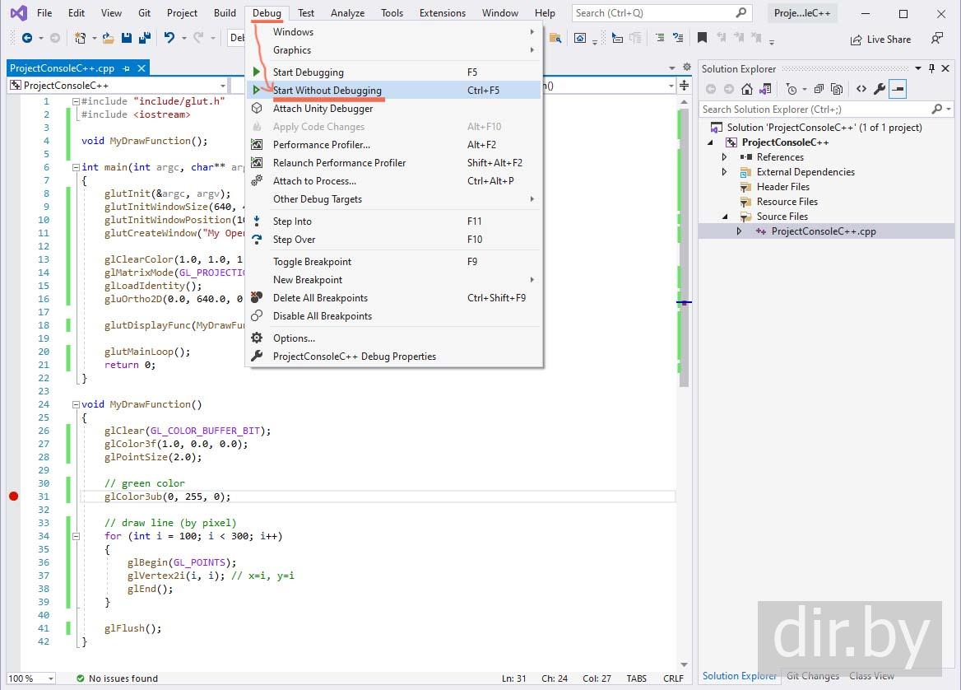Toggle pin on ProjectConsoleC++.cpp tab
Image resolution: width=961 pixels, height=690 pixels.
[125, 69]
